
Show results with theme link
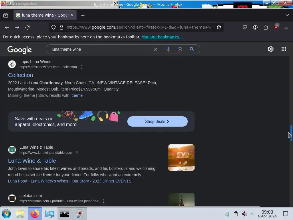[77, 95]
